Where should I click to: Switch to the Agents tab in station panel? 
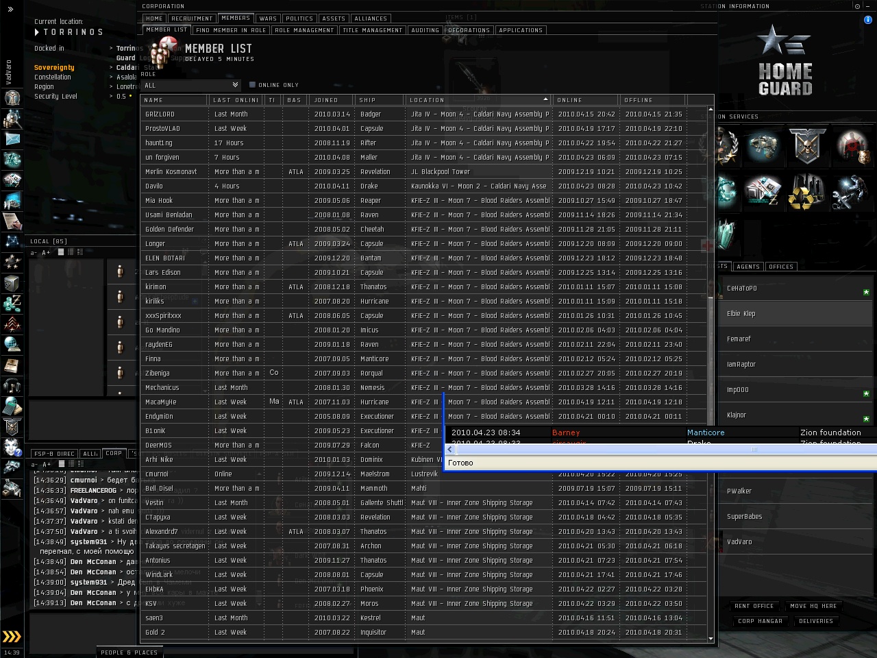(748, 267)
